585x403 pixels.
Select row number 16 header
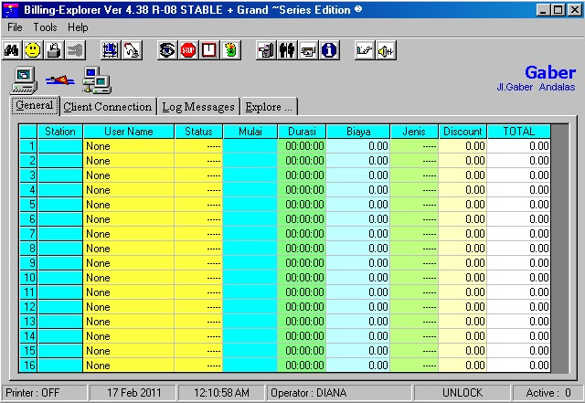(x=28, y=366)
